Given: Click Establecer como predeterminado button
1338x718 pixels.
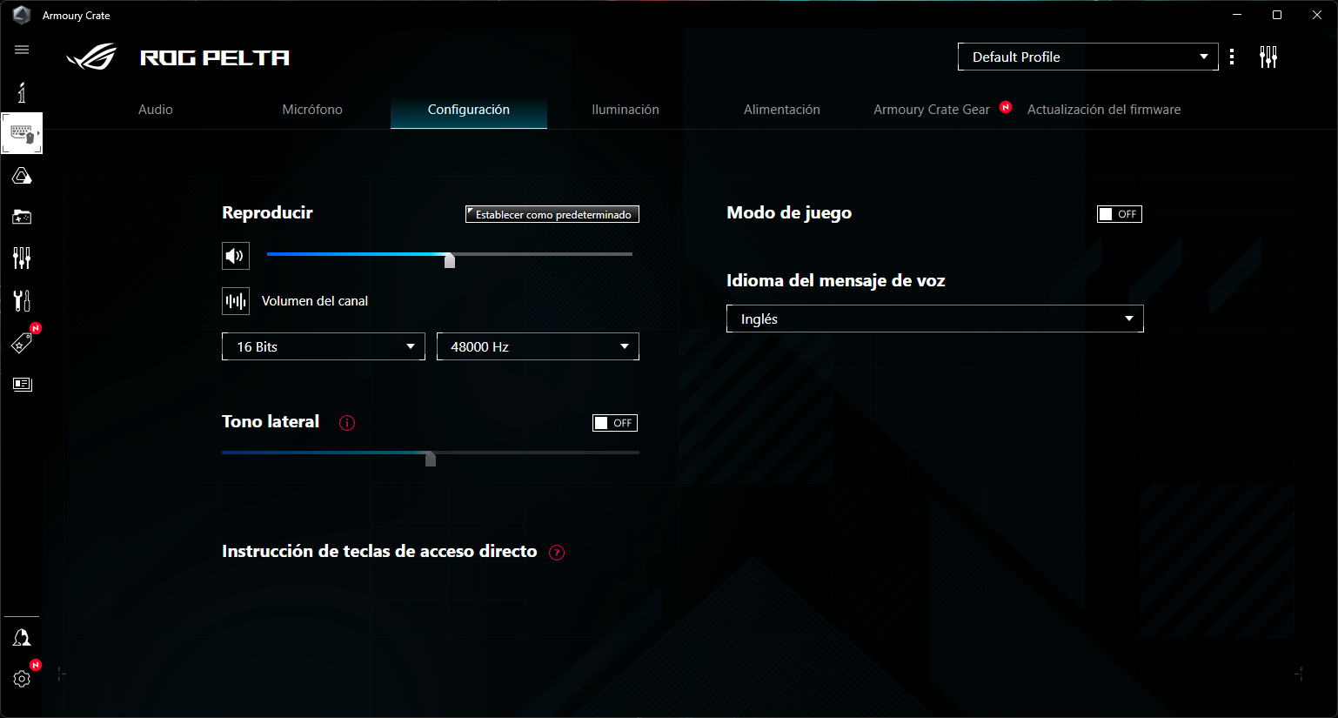Looking at the screenshot, I should point(552,214).
